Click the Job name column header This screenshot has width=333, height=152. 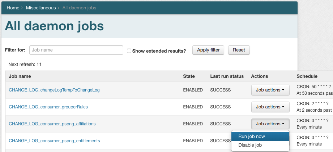(x=20, y=76)
